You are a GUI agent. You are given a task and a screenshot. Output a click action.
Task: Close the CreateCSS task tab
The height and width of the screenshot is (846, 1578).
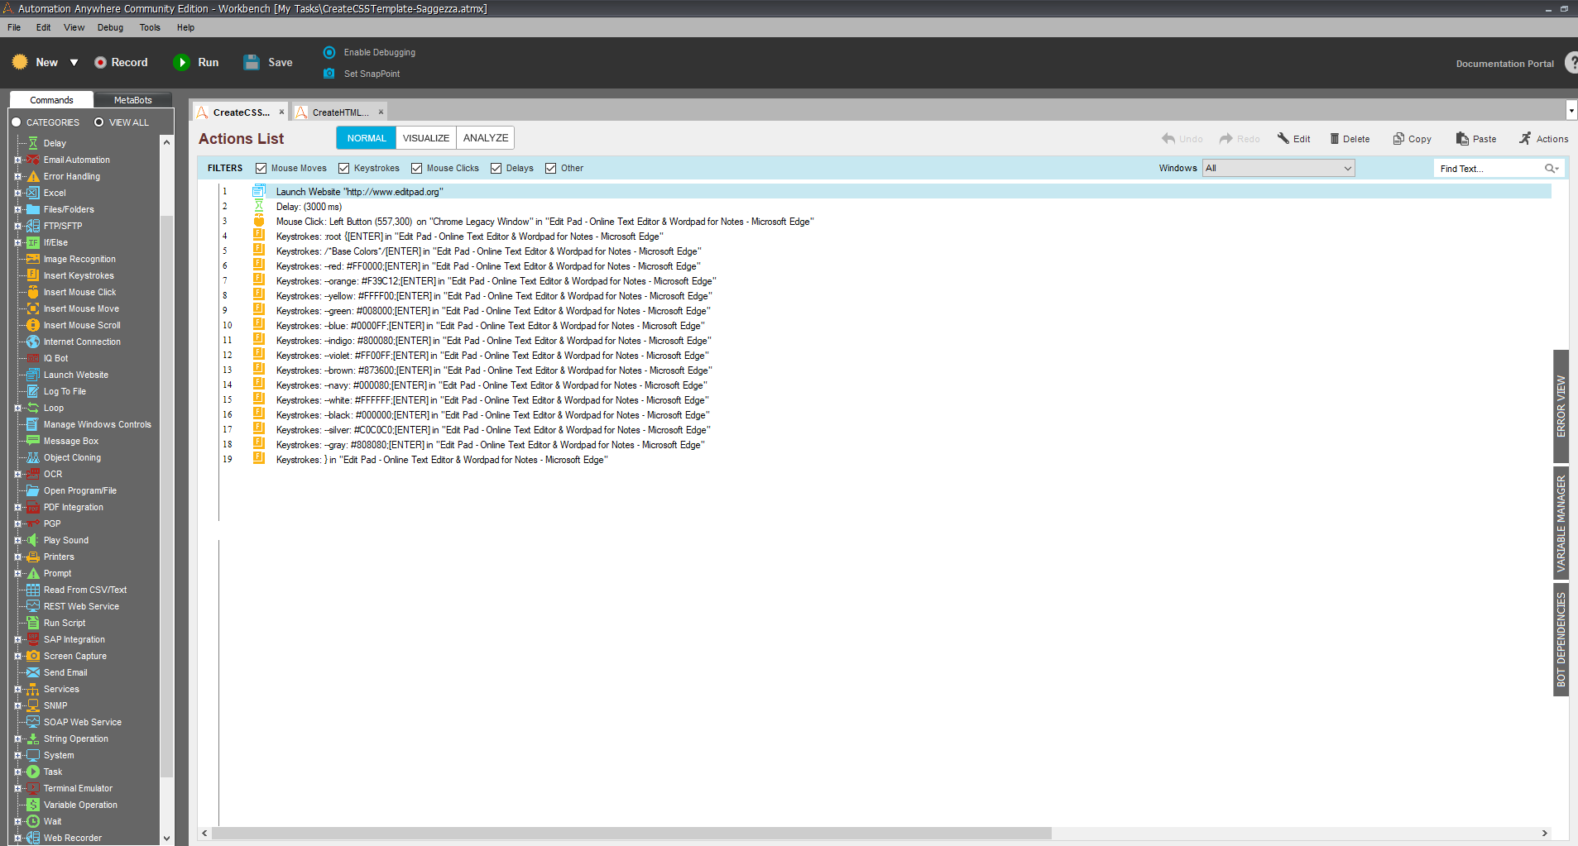(281, 112)
